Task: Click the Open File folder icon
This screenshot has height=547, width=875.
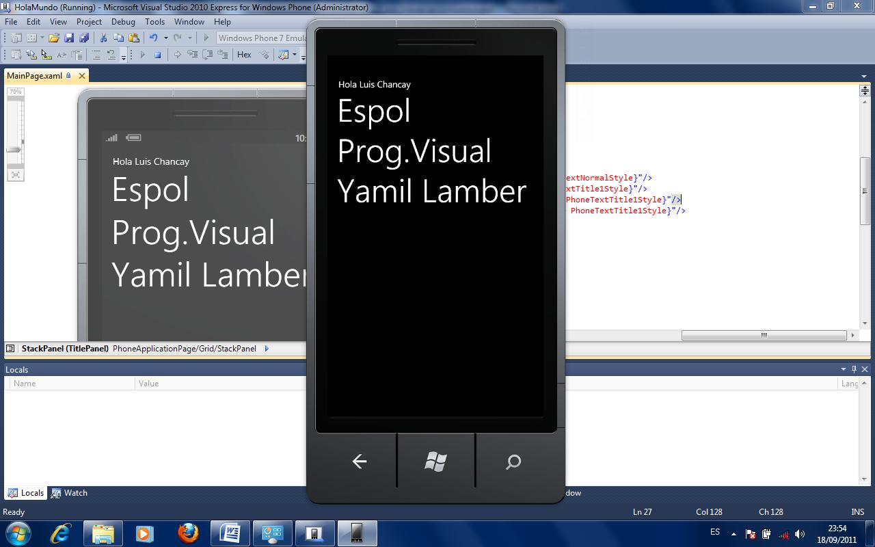Action: click(x=53, y=38)
